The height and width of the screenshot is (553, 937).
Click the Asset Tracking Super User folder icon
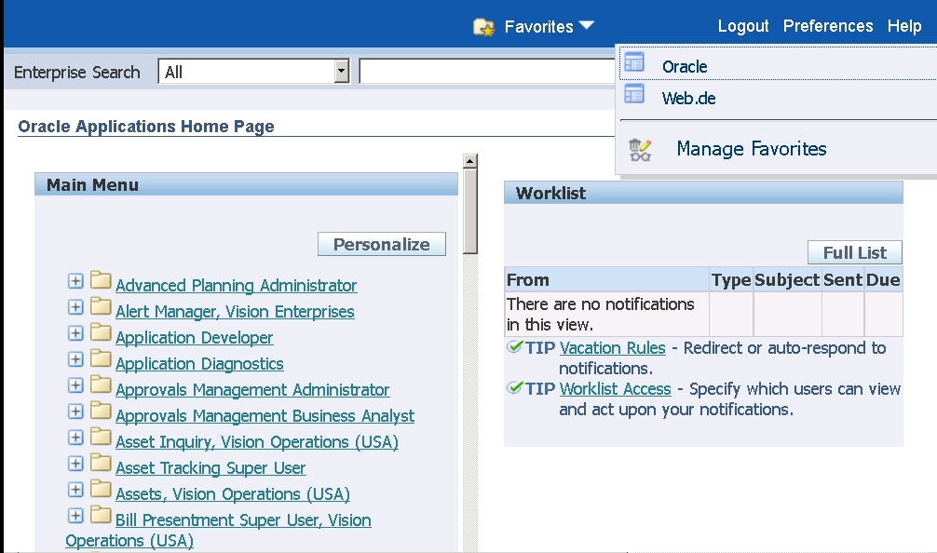click(x=101, y=462)
